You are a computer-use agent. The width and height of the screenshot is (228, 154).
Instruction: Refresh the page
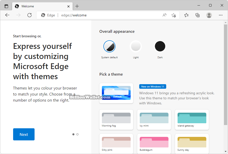click(30, 15)
